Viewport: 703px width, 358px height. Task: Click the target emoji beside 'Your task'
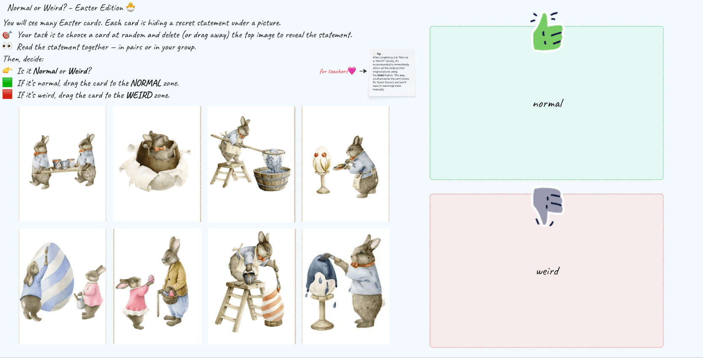coord(7,35)
